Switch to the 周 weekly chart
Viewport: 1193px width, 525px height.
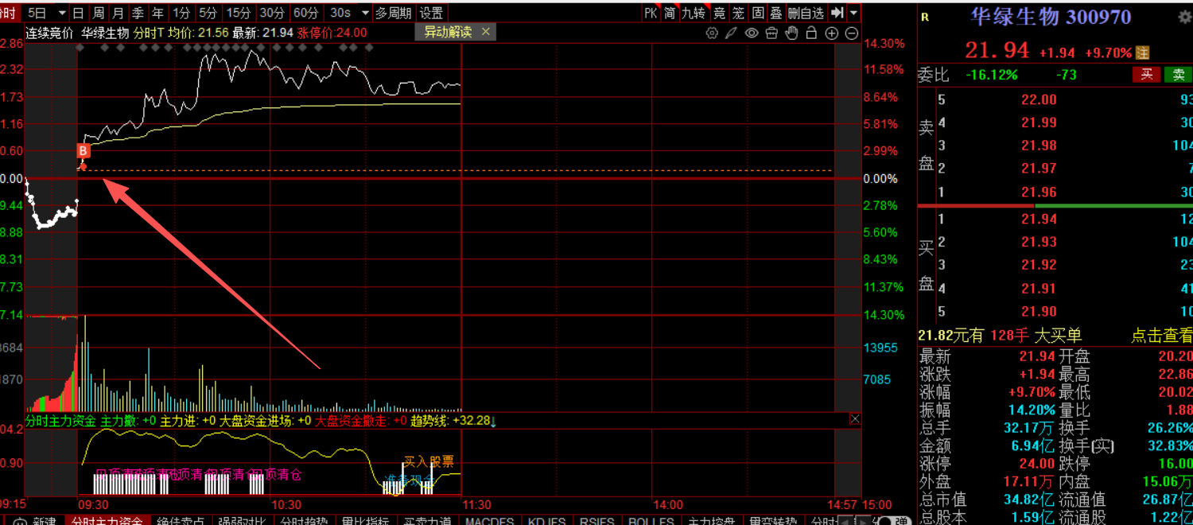[98, 13]
